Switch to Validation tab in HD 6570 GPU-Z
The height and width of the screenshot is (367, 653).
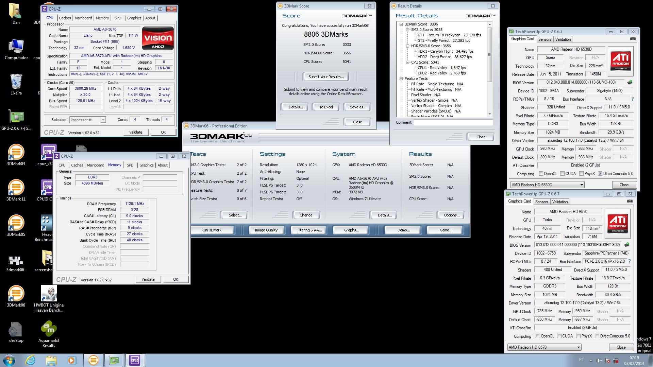pyautogui.click(x=560, y=202)
